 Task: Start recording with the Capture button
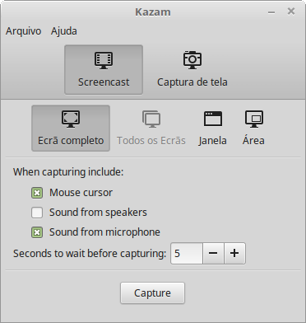point(152,293)
